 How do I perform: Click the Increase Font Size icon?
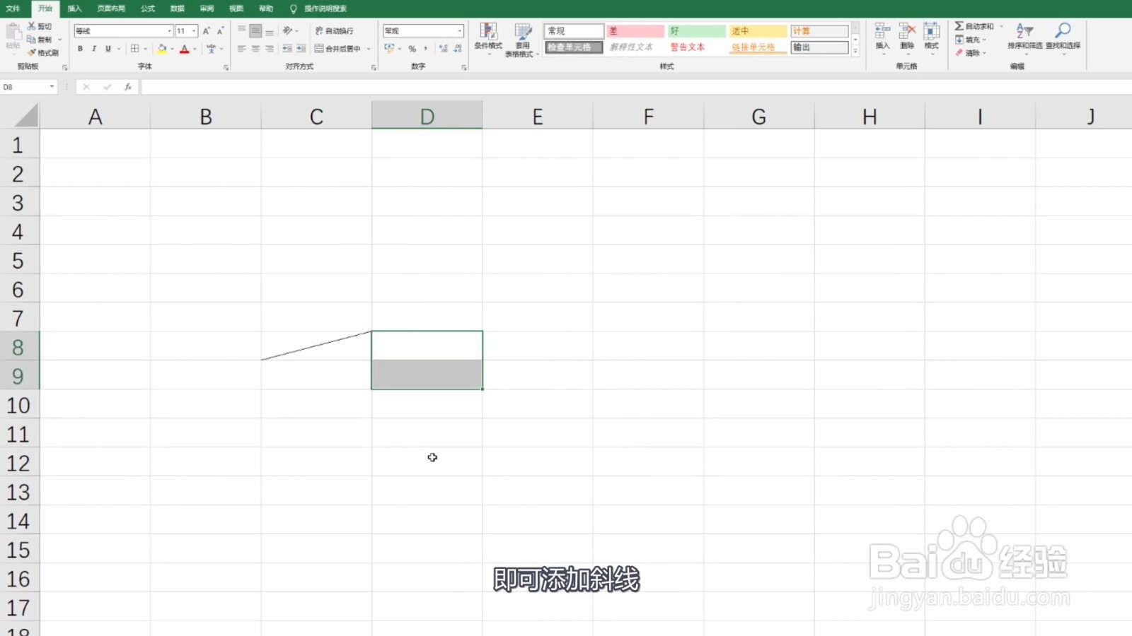[207, 31]
